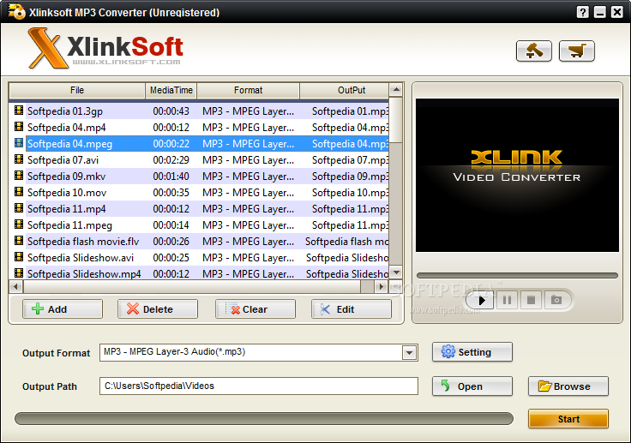This screenshot has width=631, height=443.
Task: Select the Softpedia flash movie.flv row
Action: click(x=199, y=242)
